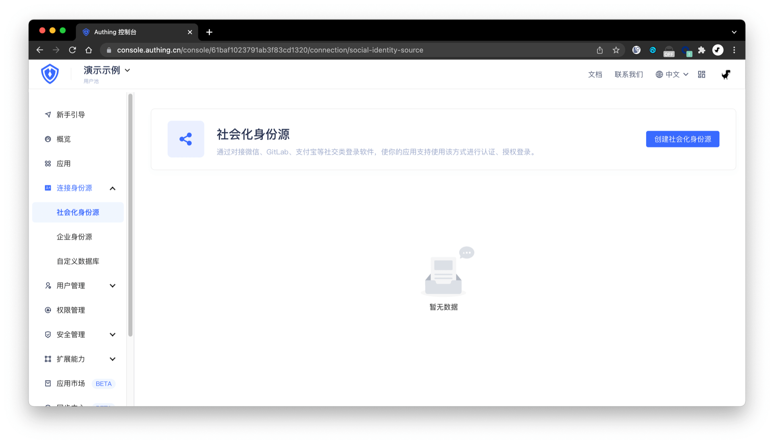Click the share icon beside 社会化身份源 title
The width and height of the screenshot is (774, 444).
click(x=186, y=139)
